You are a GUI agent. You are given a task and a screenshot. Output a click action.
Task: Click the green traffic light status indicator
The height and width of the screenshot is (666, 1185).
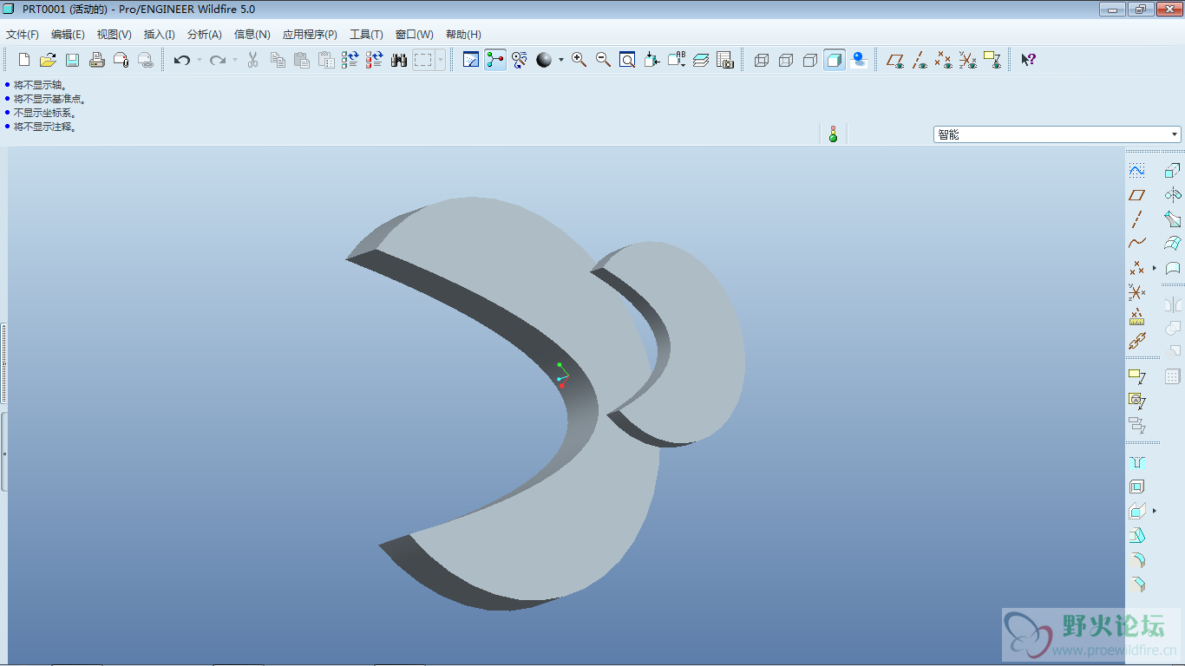[x=833, y=134]
